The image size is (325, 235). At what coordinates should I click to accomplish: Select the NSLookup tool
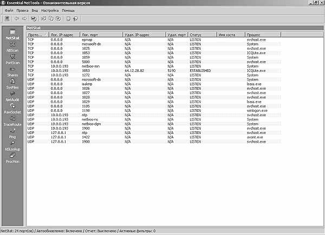point(12,146)
